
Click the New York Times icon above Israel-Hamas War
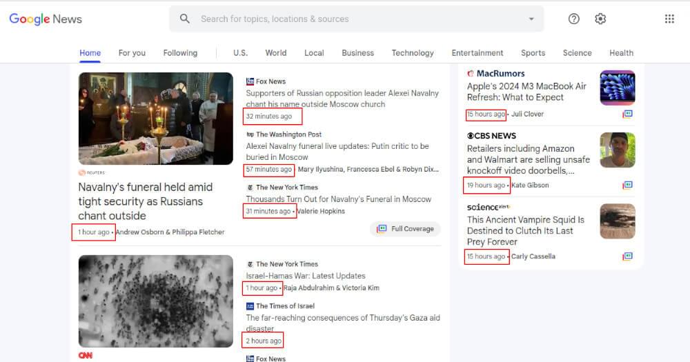point(250,264)
